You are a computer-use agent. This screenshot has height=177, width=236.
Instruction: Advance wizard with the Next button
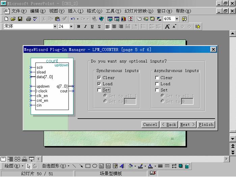pyautogui.click(x=187, y=125)
